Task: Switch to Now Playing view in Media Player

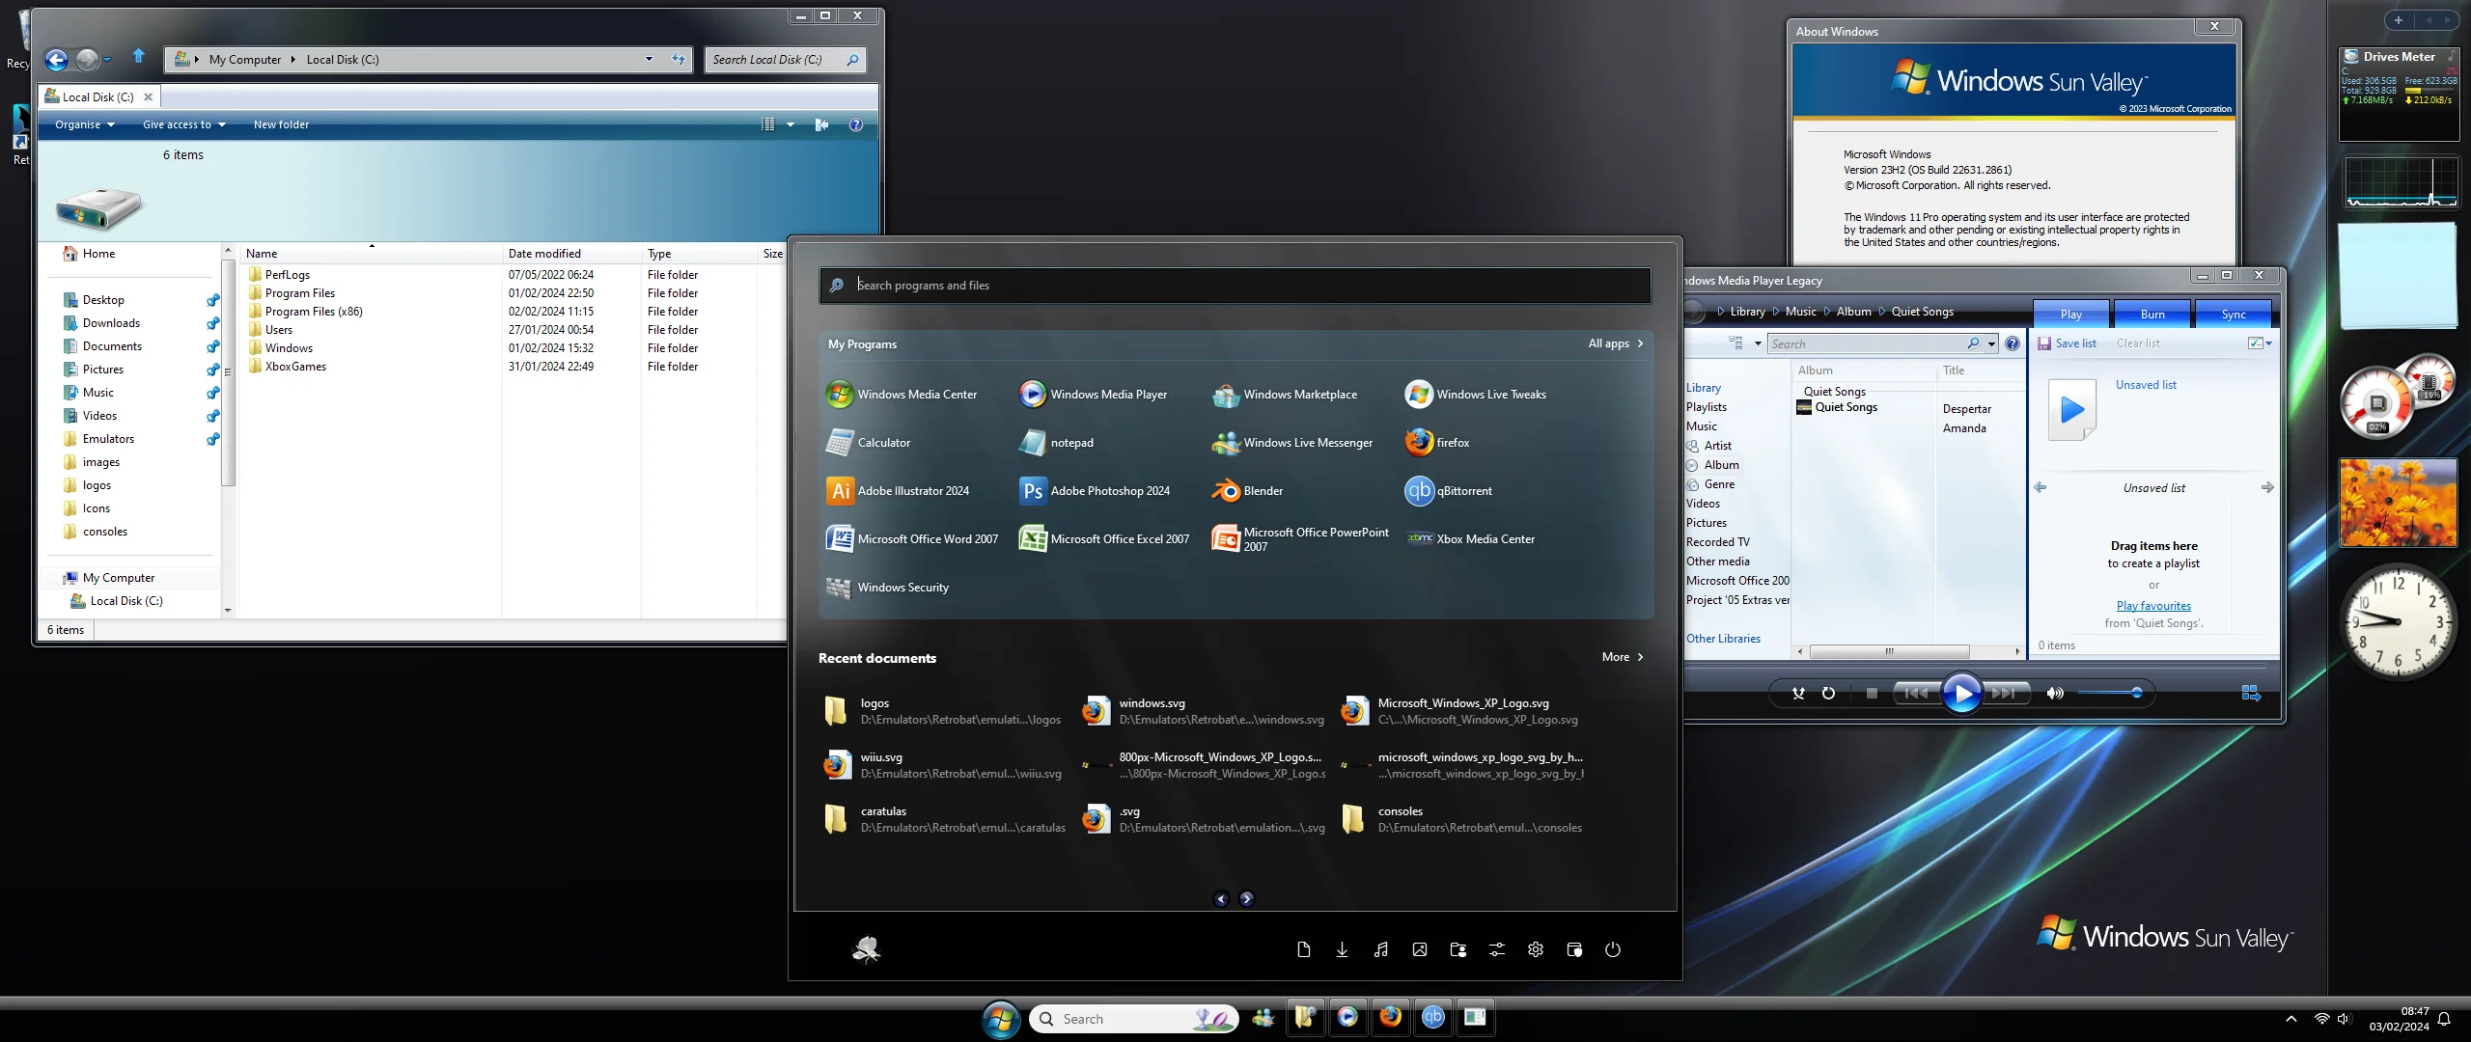Action: point(2250,693)
